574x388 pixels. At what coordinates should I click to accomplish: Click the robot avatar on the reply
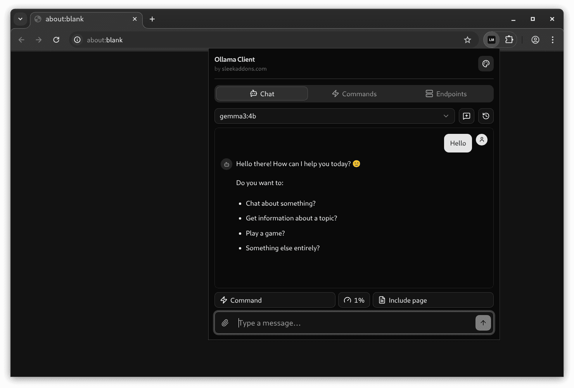(226, 164)
